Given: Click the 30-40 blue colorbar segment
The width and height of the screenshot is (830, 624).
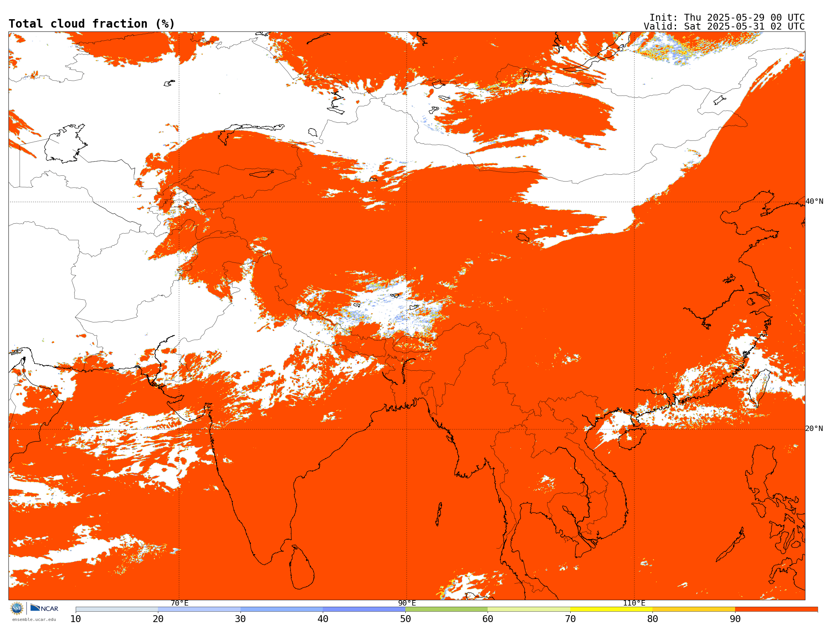Looking at the screenshot, I should pos(282,609).
